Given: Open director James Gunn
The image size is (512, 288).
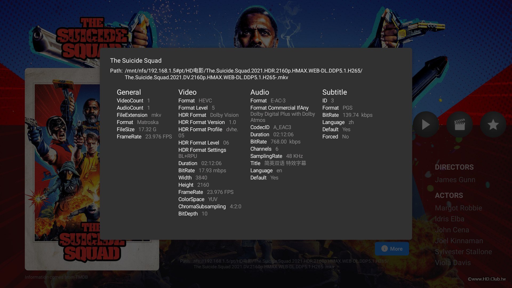Looking at the screenshot, I should 455,180.
